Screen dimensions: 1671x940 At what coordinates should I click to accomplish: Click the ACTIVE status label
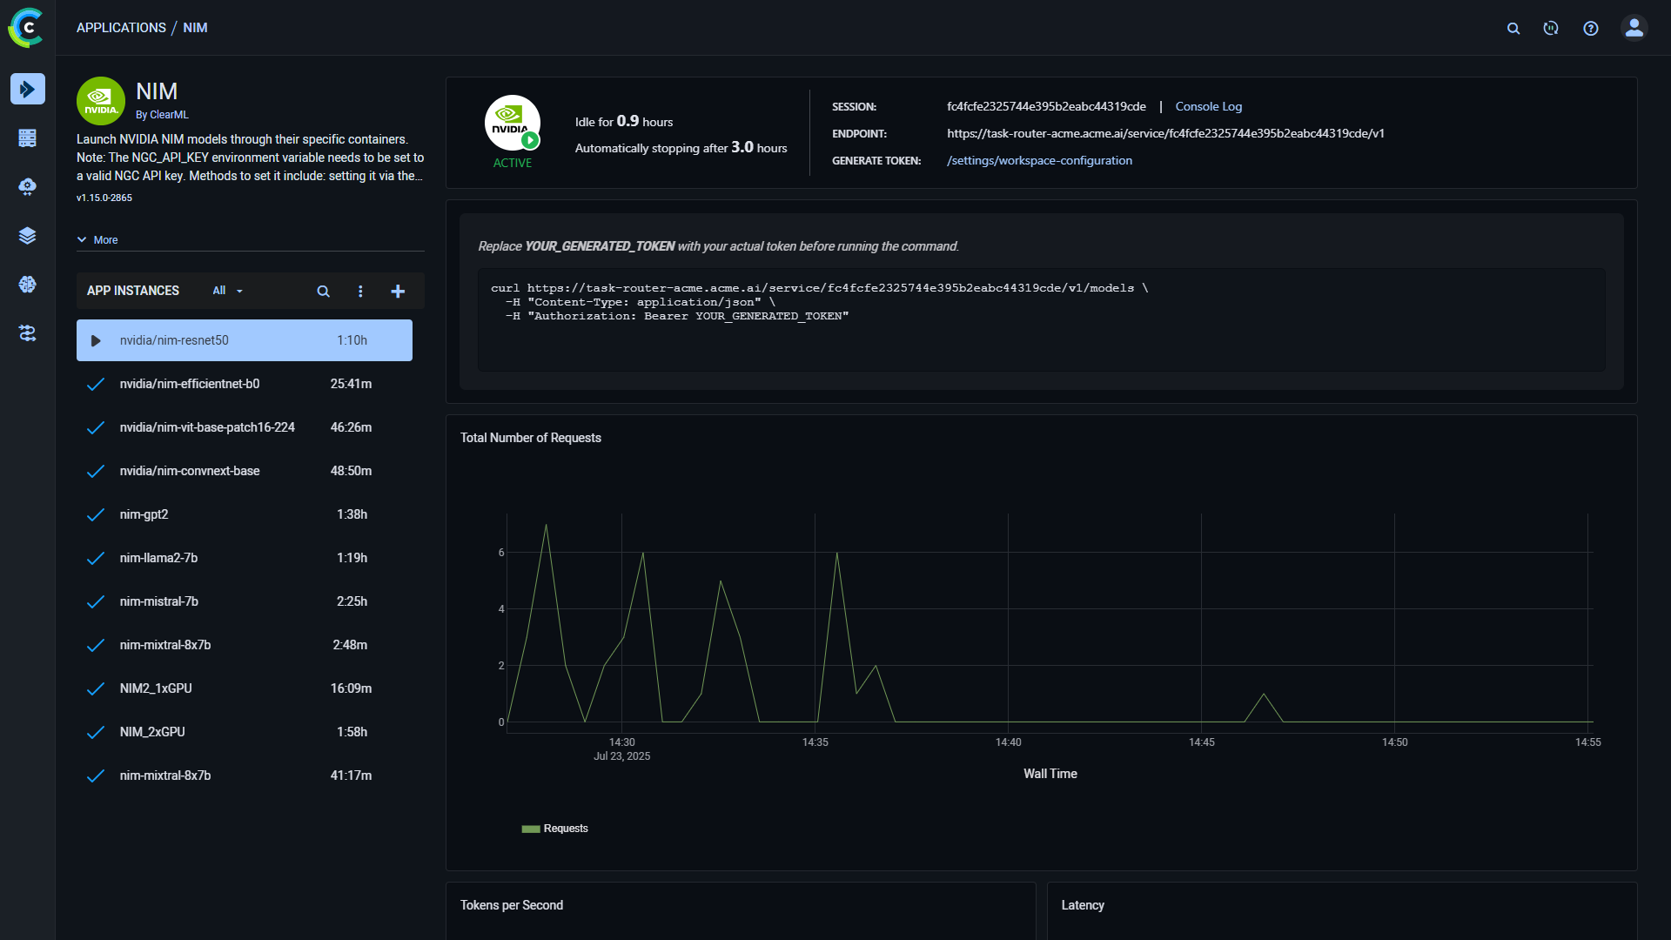tap(513, 163)
